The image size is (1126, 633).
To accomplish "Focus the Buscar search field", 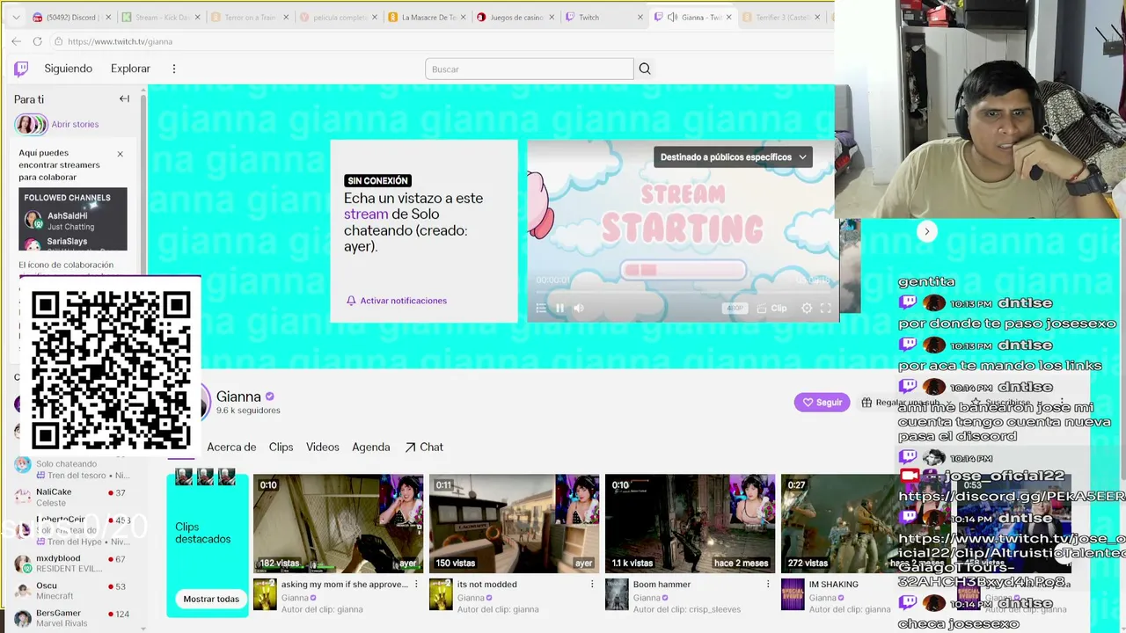I will (x=529, y=69).
